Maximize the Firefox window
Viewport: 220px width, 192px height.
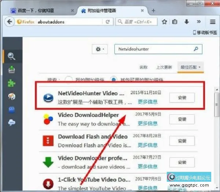tap(200, 3)
